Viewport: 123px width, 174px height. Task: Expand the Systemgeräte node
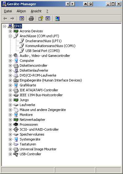pos(10,139)
